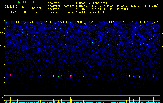Click the 2317 time marker
Screen dimensions: 163x103
(x=111, y=22)
